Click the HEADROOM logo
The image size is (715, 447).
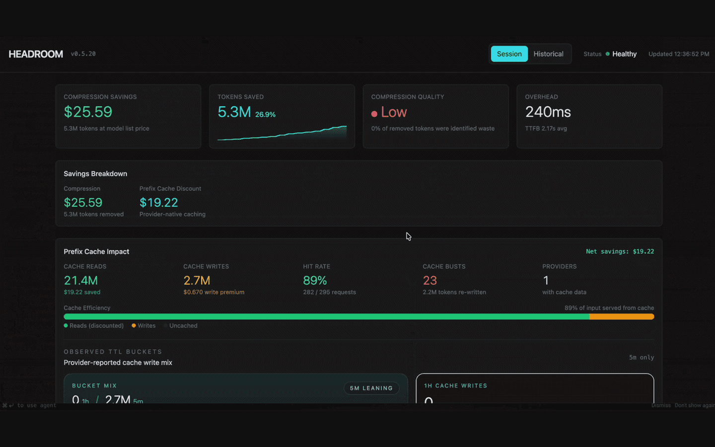pos(36,54)
